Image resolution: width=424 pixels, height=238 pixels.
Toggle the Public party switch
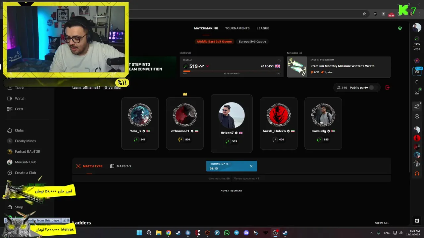pyautogui.click(x=373, y=88)
